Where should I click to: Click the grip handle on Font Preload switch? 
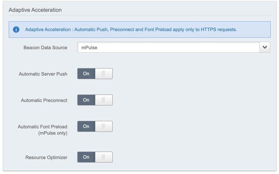pyautogui.click(x=103, y=126)
